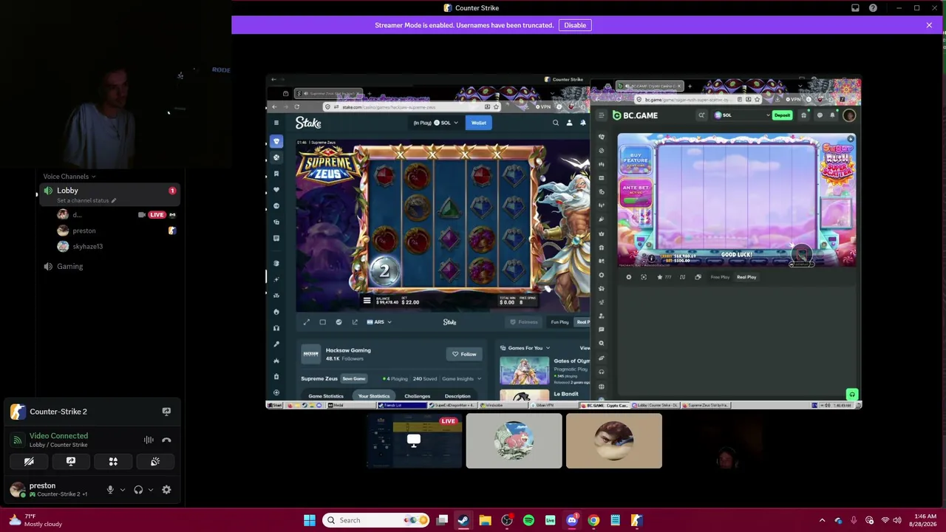Disable Streamer Mode from the purple banner
The image size is (946, 532).
point(575,25)
